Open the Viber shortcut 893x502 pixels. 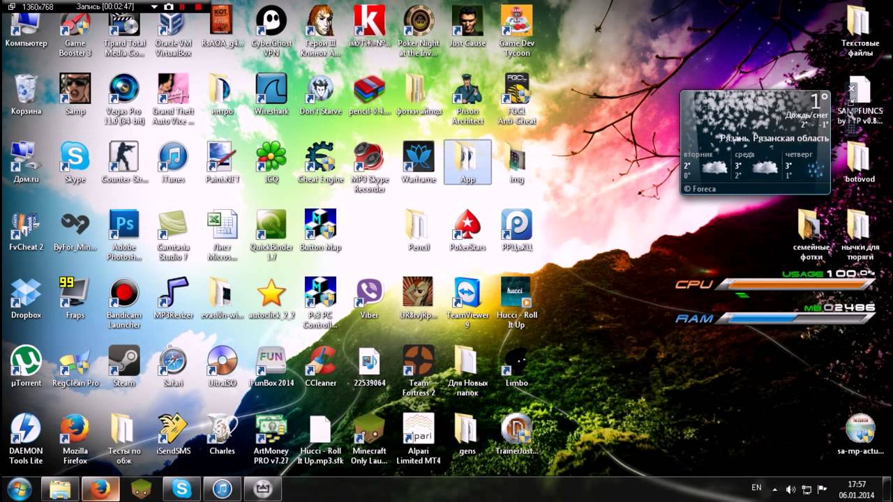click(x=369, y=298)
